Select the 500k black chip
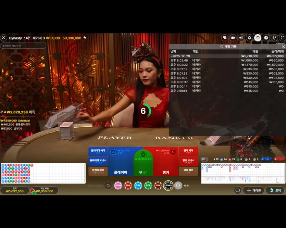286x228 pixels. tap(168, 186)
